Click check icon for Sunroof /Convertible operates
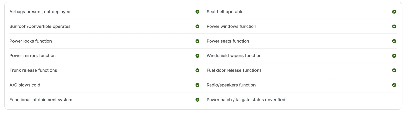This screenshot has height=114, width=408. [197, 26]
